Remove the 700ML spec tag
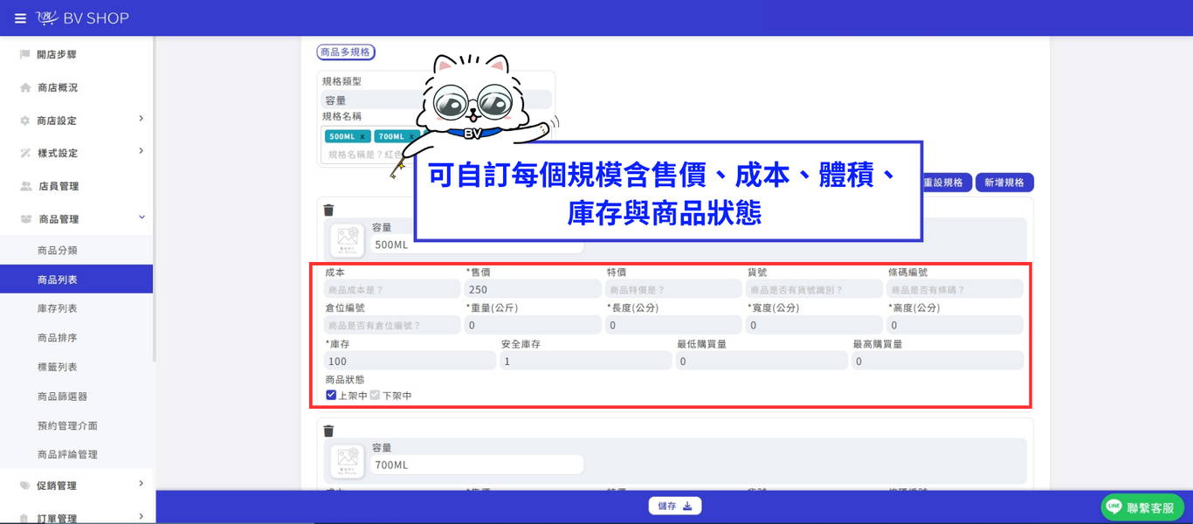 point(412,137)
